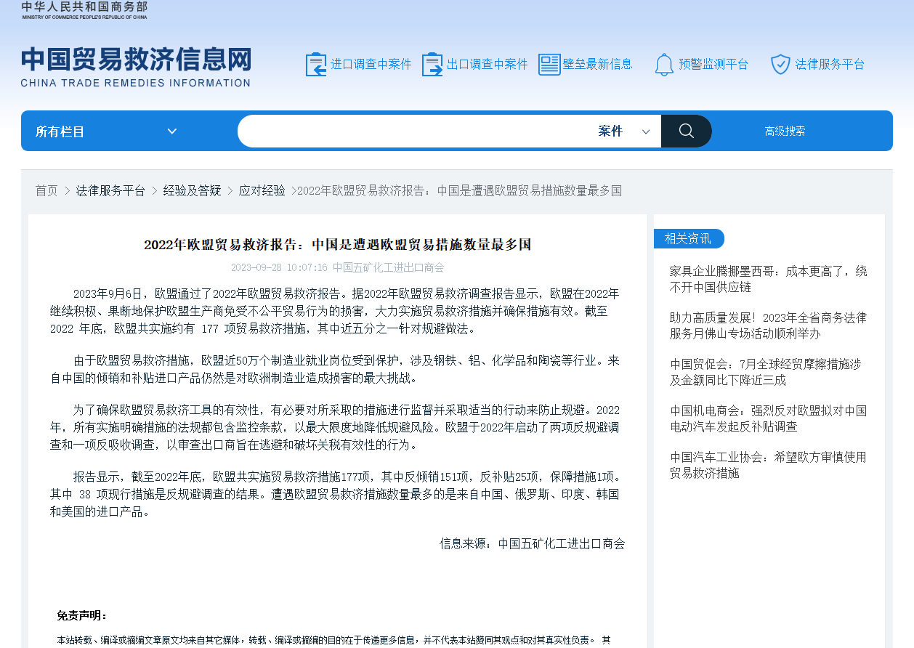Open 预警监测平台 link
914x648 pixels.
(713, 64)
